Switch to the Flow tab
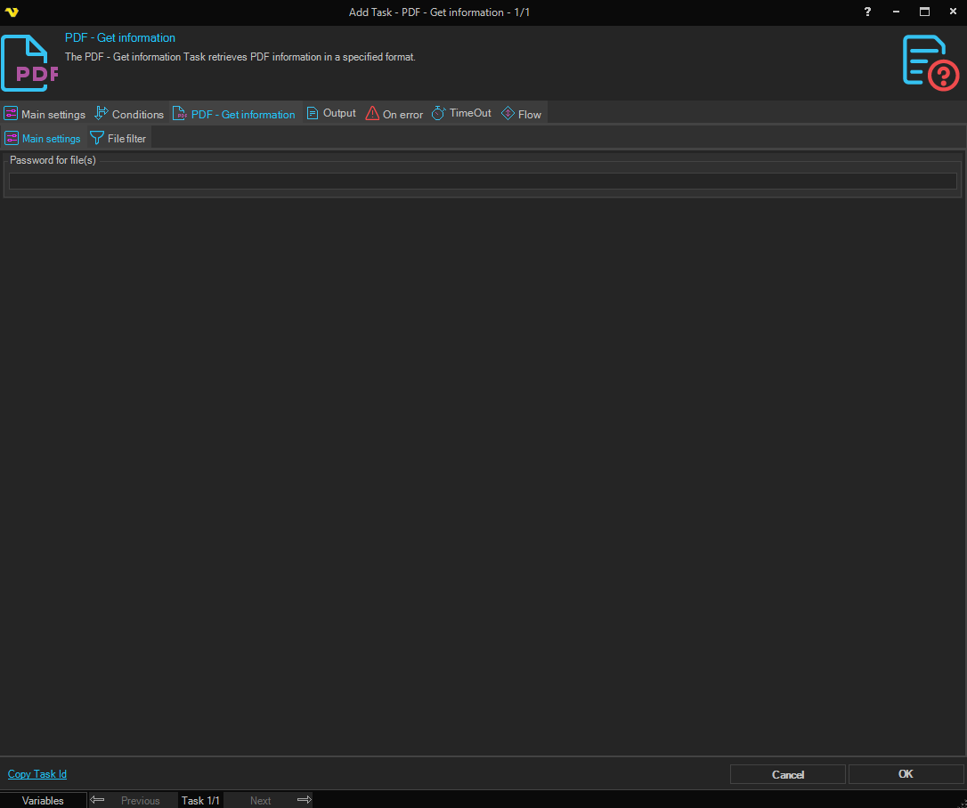This screenshot has width=967, height=808. [522, 114]
